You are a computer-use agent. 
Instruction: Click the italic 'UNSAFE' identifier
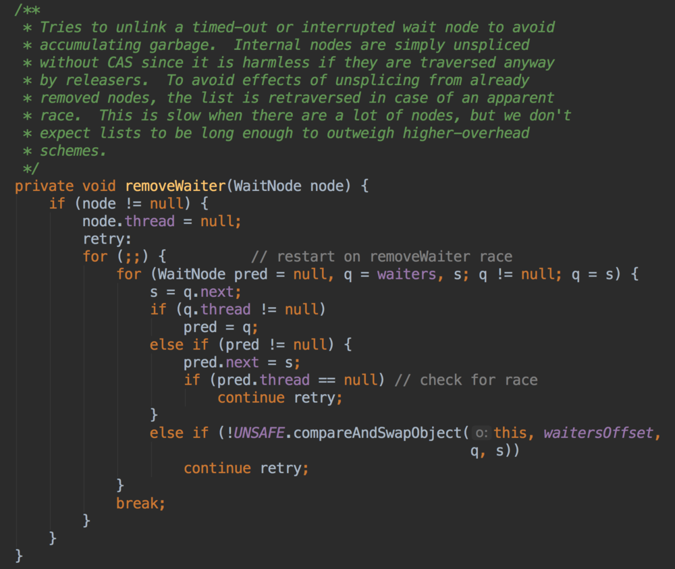point(259,433)
